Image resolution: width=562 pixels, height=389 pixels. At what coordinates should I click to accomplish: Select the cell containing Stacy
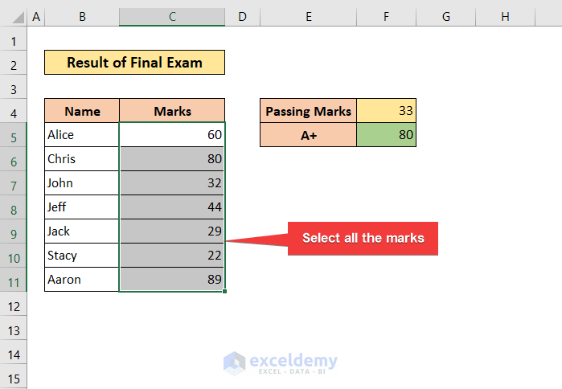coord(82,256)
